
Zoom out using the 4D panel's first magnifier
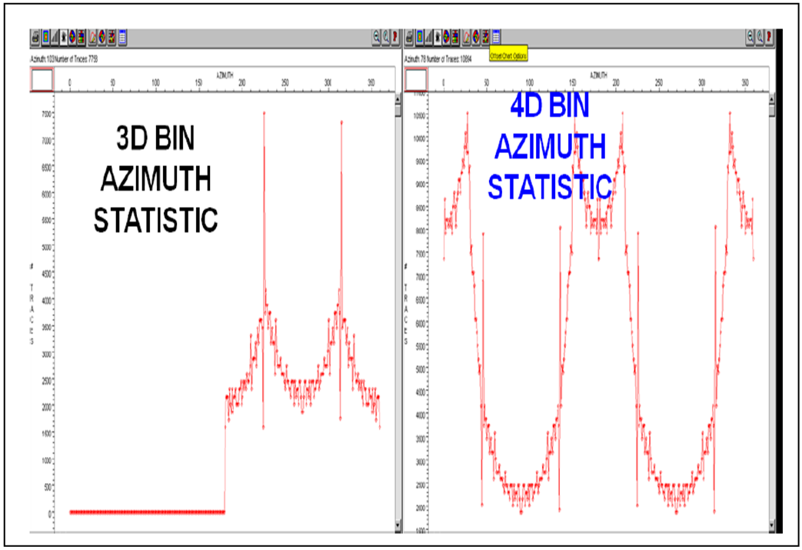(750, 36)
